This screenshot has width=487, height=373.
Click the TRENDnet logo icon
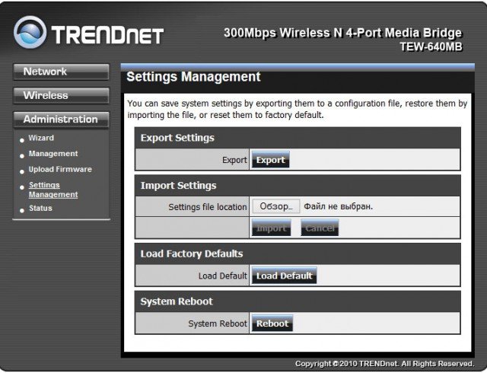pos(29,33)
